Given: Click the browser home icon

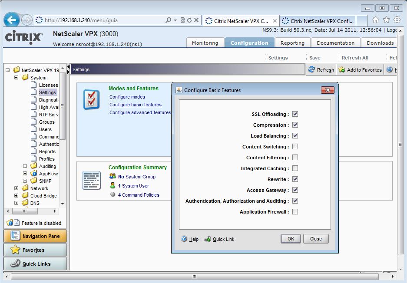Looking at the screenshot, I should coord(375,20).
